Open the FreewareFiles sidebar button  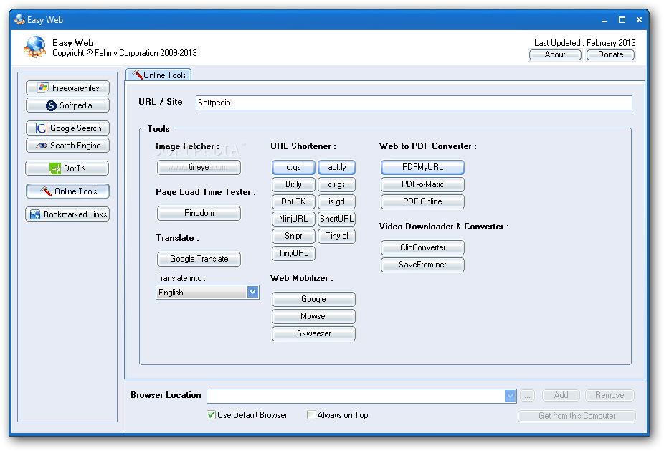coord(67,88)
